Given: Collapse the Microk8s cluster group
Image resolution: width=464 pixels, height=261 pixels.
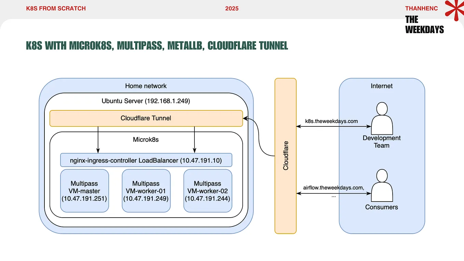Looking at the screenshot, I should 146,139.
